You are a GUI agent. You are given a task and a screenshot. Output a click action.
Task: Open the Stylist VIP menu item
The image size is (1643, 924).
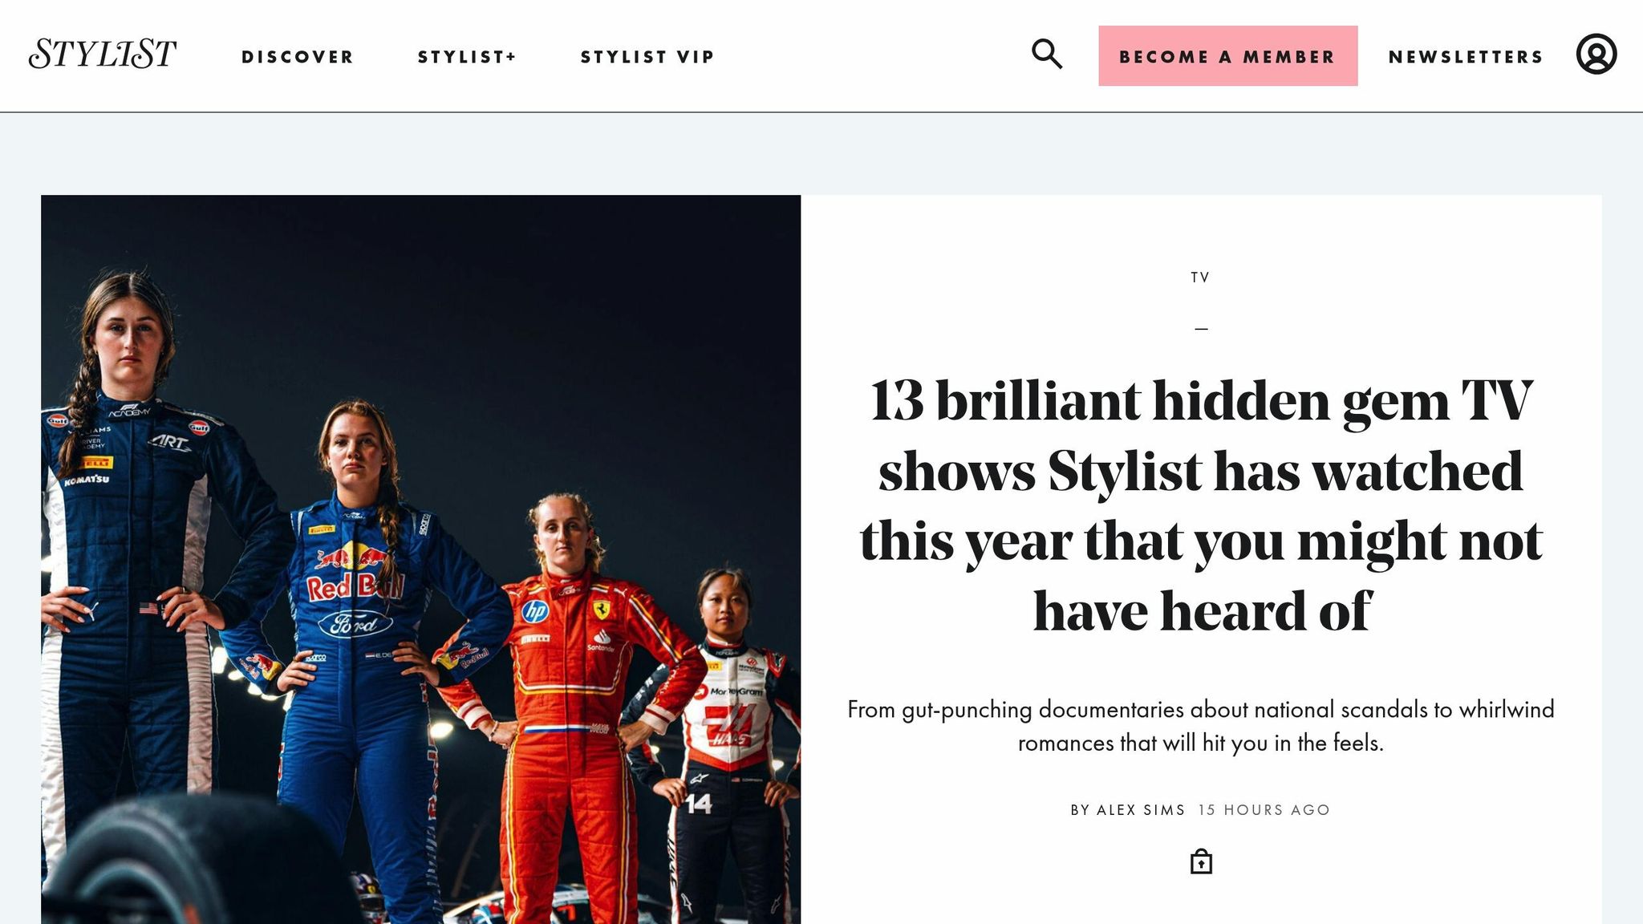tap(647, 57)
